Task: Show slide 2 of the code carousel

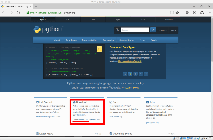Action: (x=130, y=74)
